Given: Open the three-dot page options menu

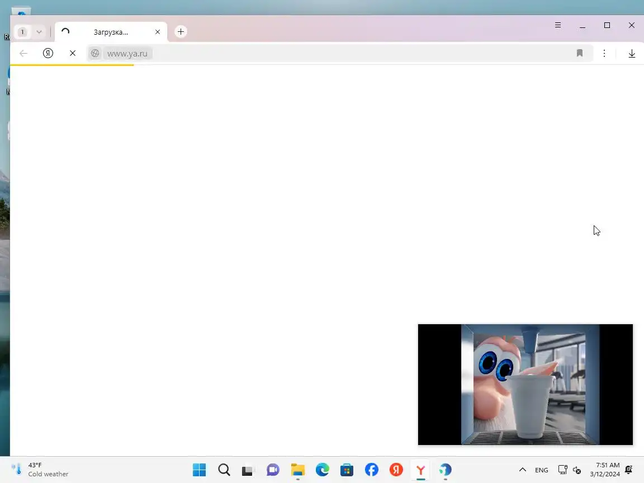Looking at the screenshot, I should [604, 53].
